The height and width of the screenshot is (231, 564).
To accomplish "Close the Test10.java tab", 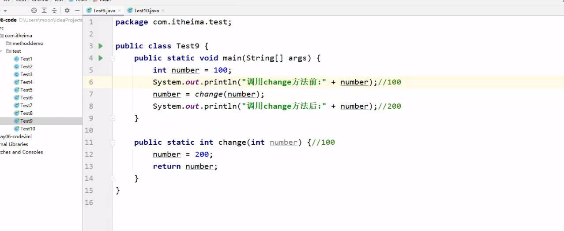I will (x=163, y=11).
